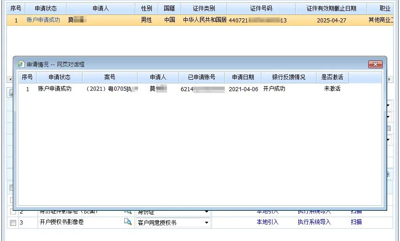Click 中国 cell in background table

point(170,20)
